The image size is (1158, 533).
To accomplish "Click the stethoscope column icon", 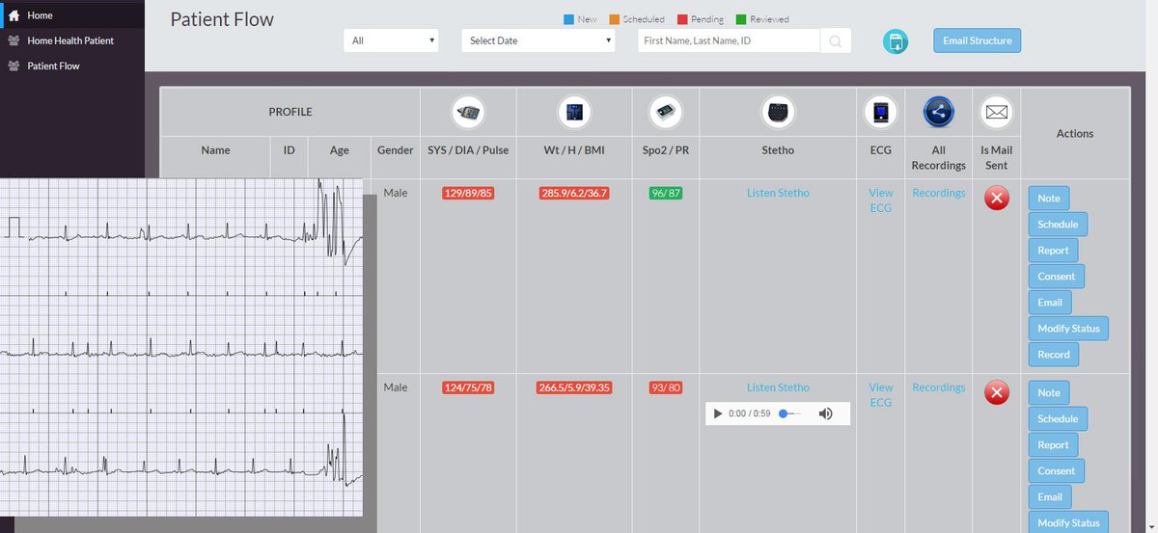I will (x=778, y=113).
